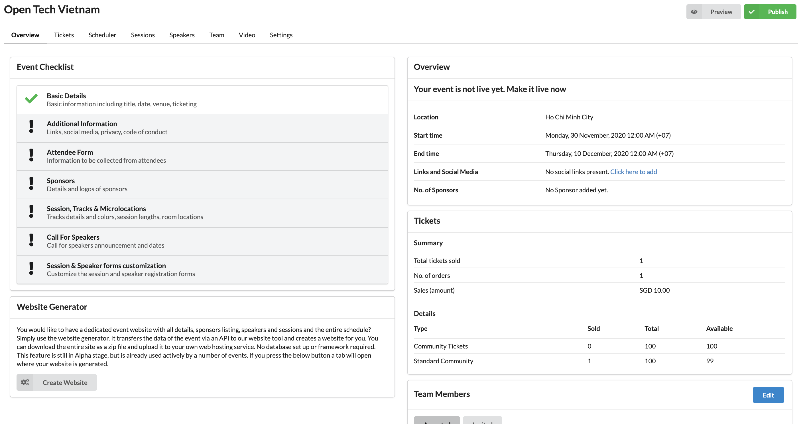Open Session, Tracks & Microlocations checklist item
The width and height of the screenshot is (805, 424).
click(202, 213)
